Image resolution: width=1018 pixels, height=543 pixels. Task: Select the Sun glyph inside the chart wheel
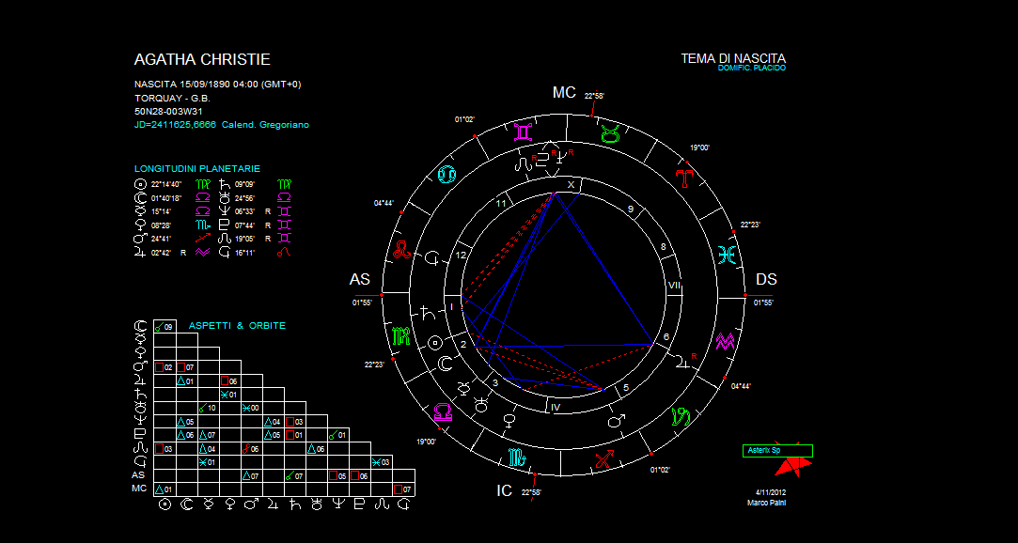[x=437, y=343]
